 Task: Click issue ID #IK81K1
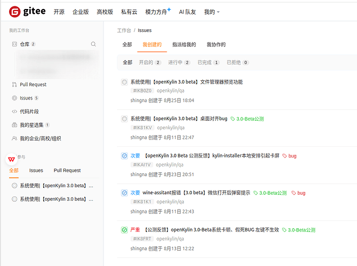pos(142,202)
